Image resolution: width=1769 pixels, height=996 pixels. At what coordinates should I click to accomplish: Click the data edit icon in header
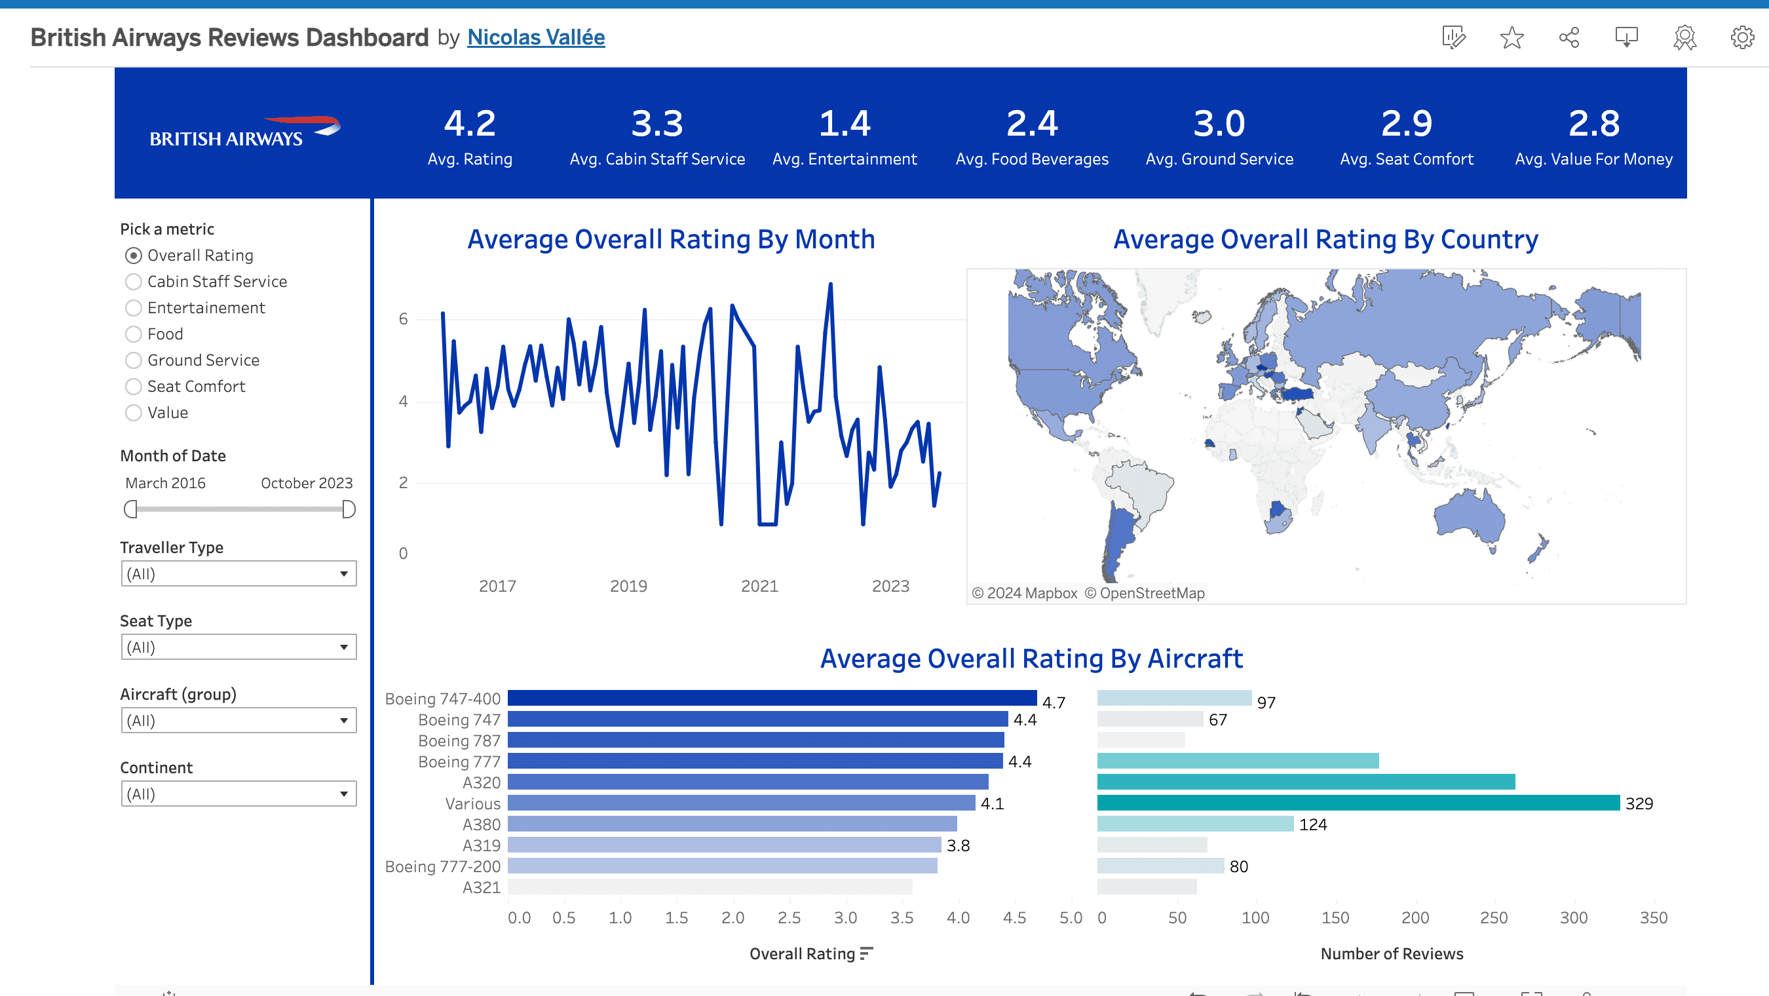tap(1454, 37)
